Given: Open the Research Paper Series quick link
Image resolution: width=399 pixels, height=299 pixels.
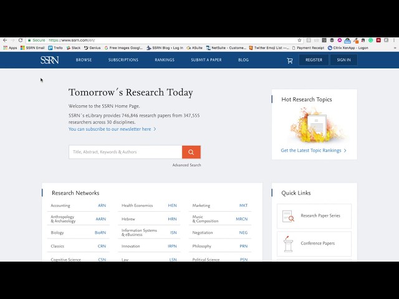Looking at the screenshot, I should (x=314, y=216).
